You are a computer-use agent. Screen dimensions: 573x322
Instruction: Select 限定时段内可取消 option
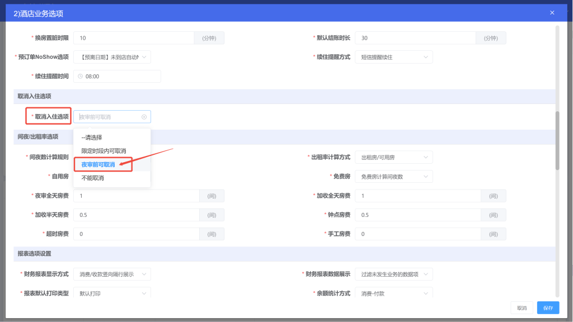[103, 151]
